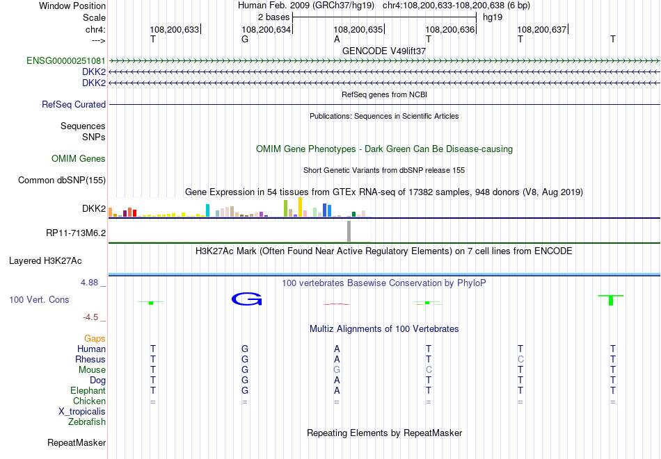Open the ENSG00000251081 gene label

(66, 60)
